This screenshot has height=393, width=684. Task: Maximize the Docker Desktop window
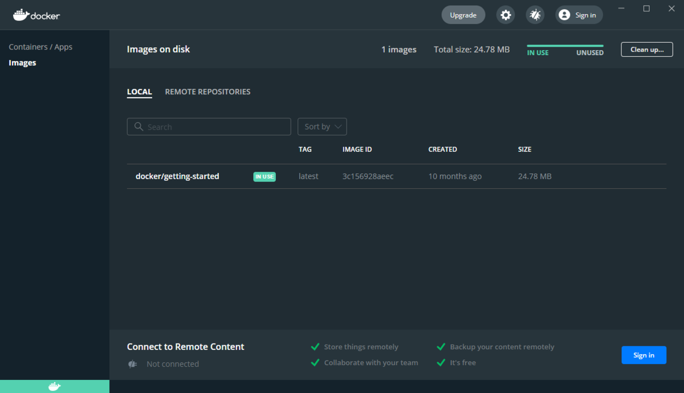pos(646,9)
